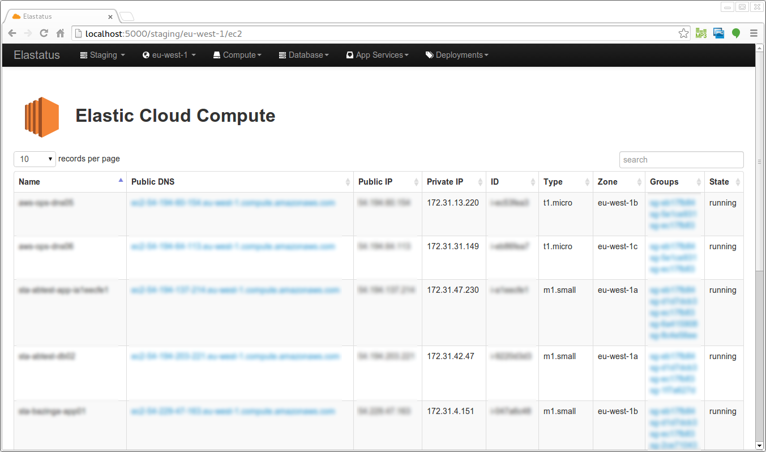This screenshot has height=452, width=766.
Task: Open the Chrome hamburger menu
Action: click(x=754, y=33)
